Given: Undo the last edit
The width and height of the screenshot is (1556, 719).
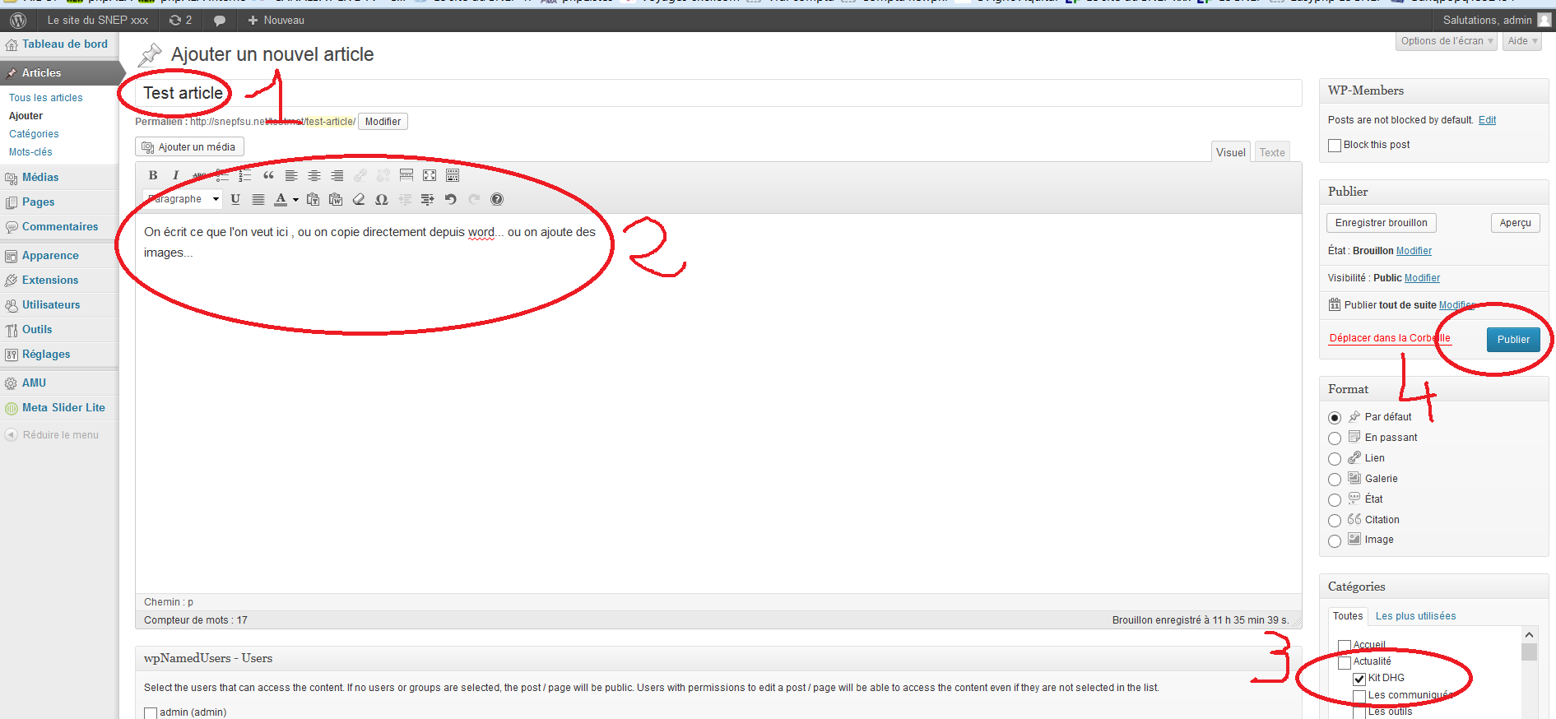Looking at the screenshot, I should tap(450, 199).
